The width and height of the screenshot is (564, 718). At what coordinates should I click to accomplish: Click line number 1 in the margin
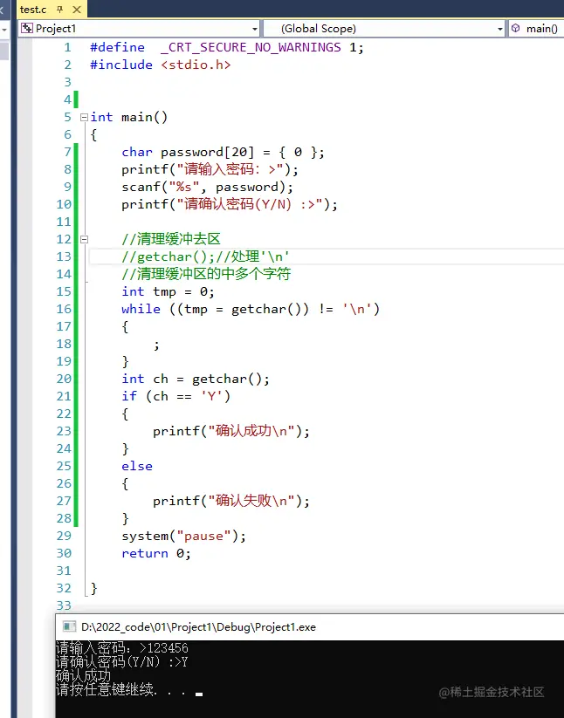pos(67,47)
